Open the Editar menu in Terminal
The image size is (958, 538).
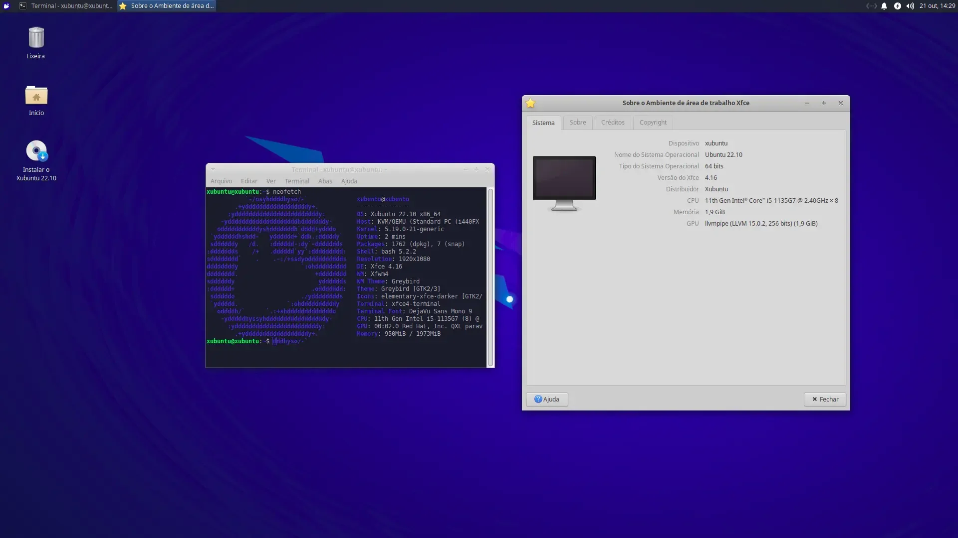coord(249,181)
